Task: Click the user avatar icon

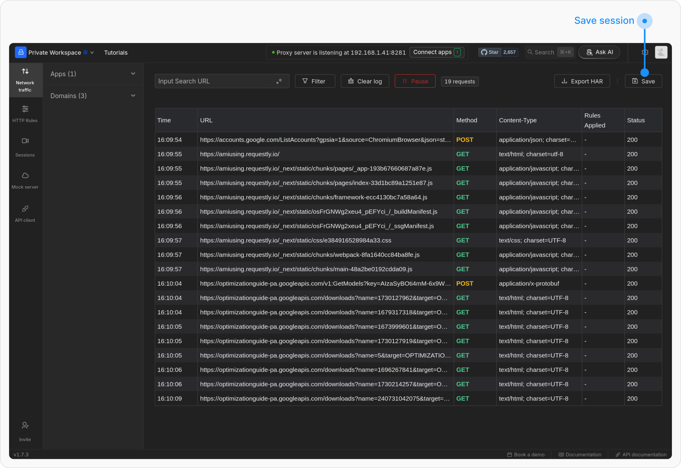Action: tap(661, 52)
